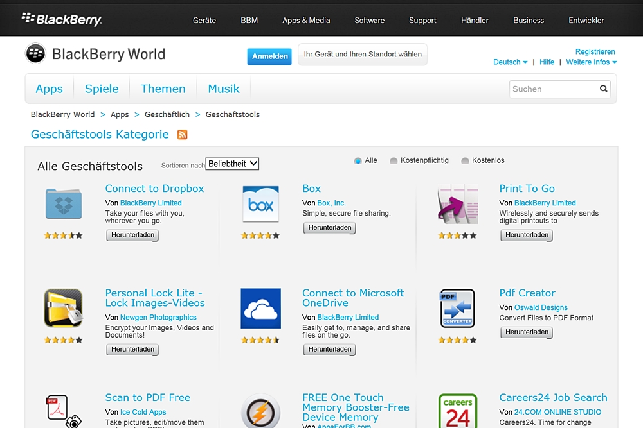Click the star rating under Connect to Dropbox

click(64, 235)
